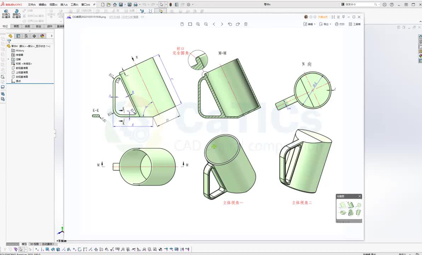Open the 编辑 dropdown in image viewer

pyautogui.click(x=309, y=24)
